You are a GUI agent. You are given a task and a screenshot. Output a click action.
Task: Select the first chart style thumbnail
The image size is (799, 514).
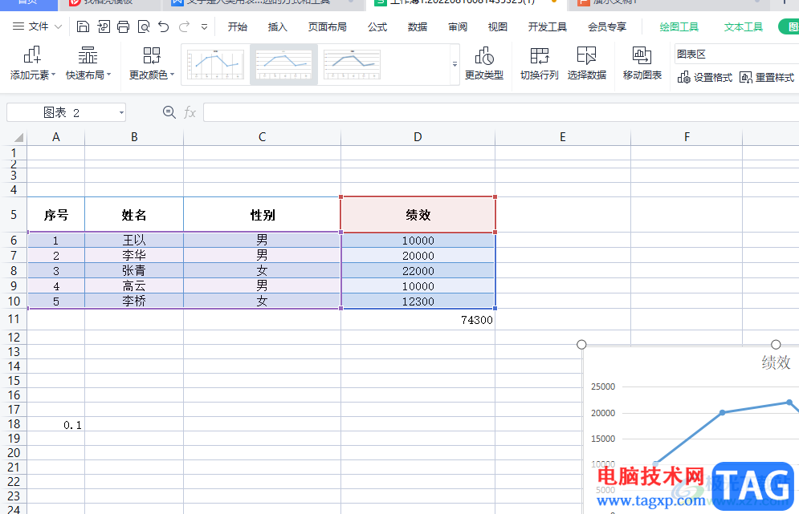pyautogui.click(x=215, y=65)
